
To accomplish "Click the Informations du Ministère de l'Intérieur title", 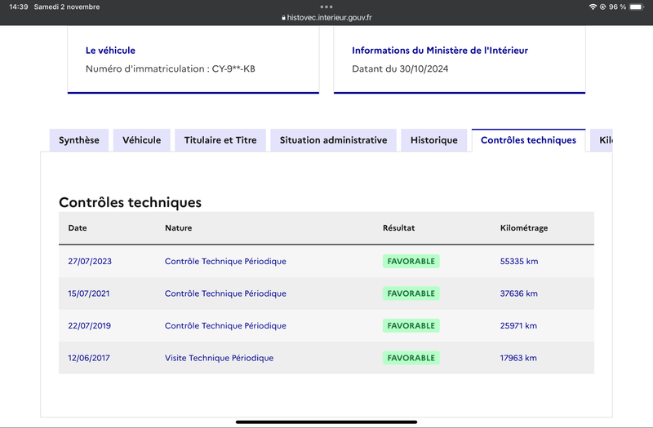I will pyautogui.click(x=440, y=51).
